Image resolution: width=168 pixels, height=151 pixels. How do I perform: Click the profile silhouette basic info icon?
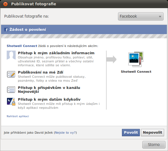pos(11,55)
